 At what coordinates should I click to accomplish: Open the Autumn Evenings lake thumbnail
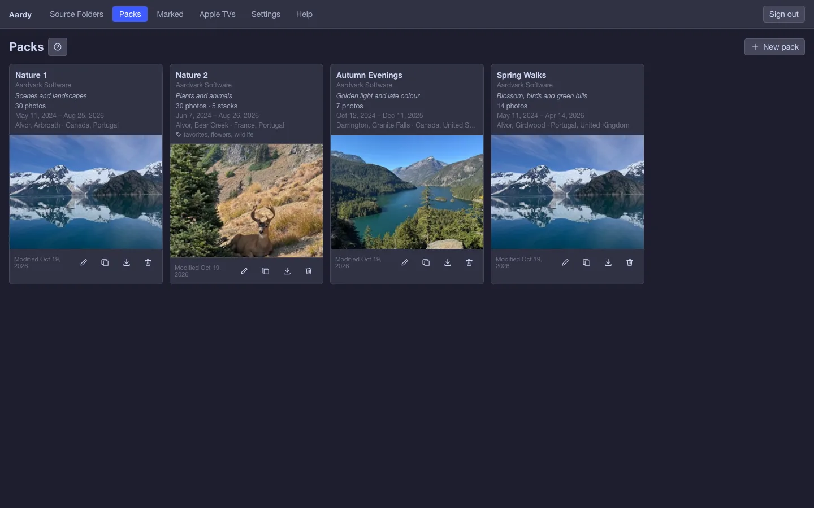point(407,192)
